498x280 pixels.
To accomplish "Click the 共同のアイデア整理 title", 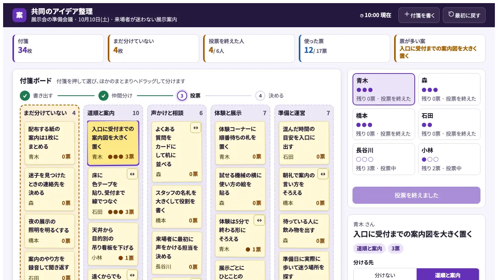I will tap(62, 11).
